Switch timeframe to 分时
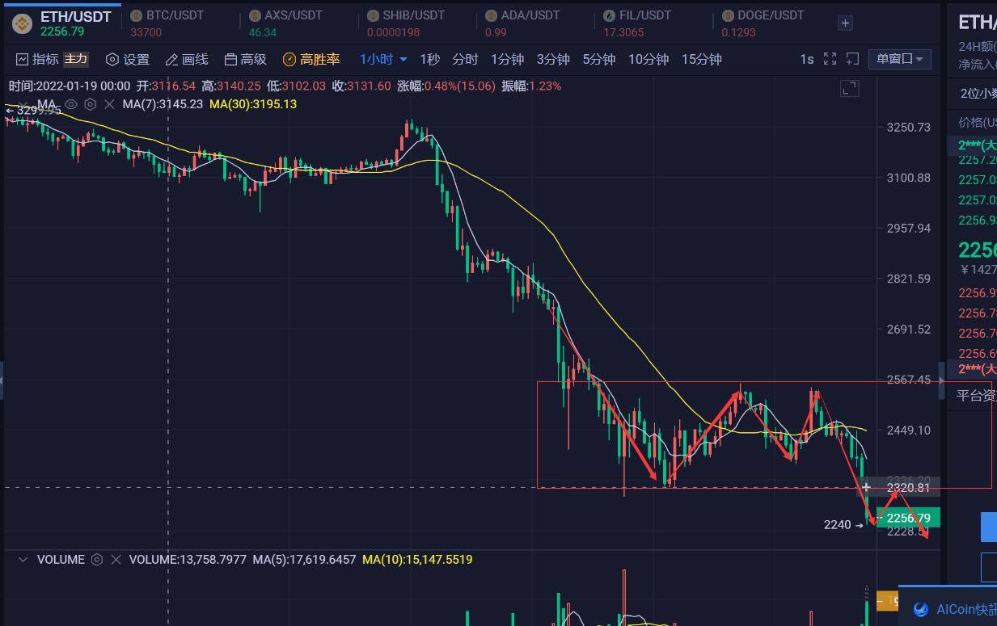Image resolution: width=997 pixels, height=626 pixels. click(x=465, y=59)
